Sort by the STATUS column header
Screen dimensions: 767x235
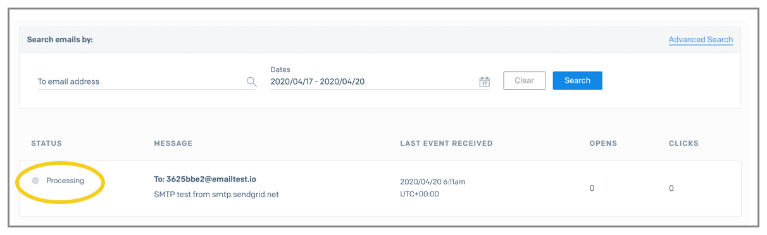[x=47, y=143]
